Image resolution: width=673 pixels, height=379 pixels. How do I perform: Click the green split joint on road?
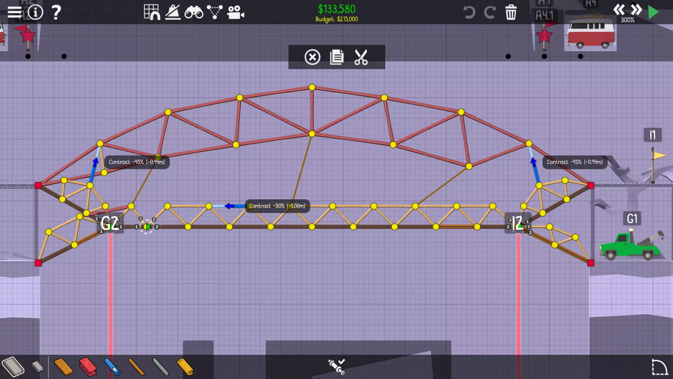coord(147,227)
